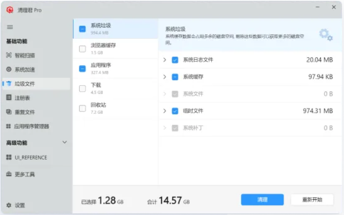Screen dimensions: 344x215
Task: Uncheck the 系统日志文件 checkbox
Action: point(175,60)
